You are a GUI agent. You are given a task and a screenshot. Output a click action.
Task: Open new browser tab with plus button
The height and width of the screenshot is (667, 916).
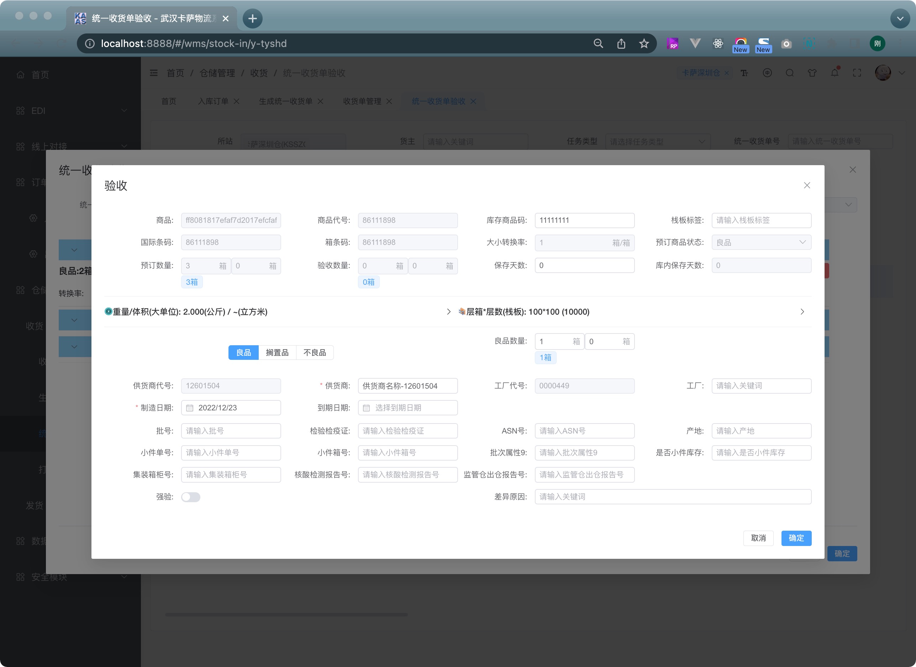[252, 19]
